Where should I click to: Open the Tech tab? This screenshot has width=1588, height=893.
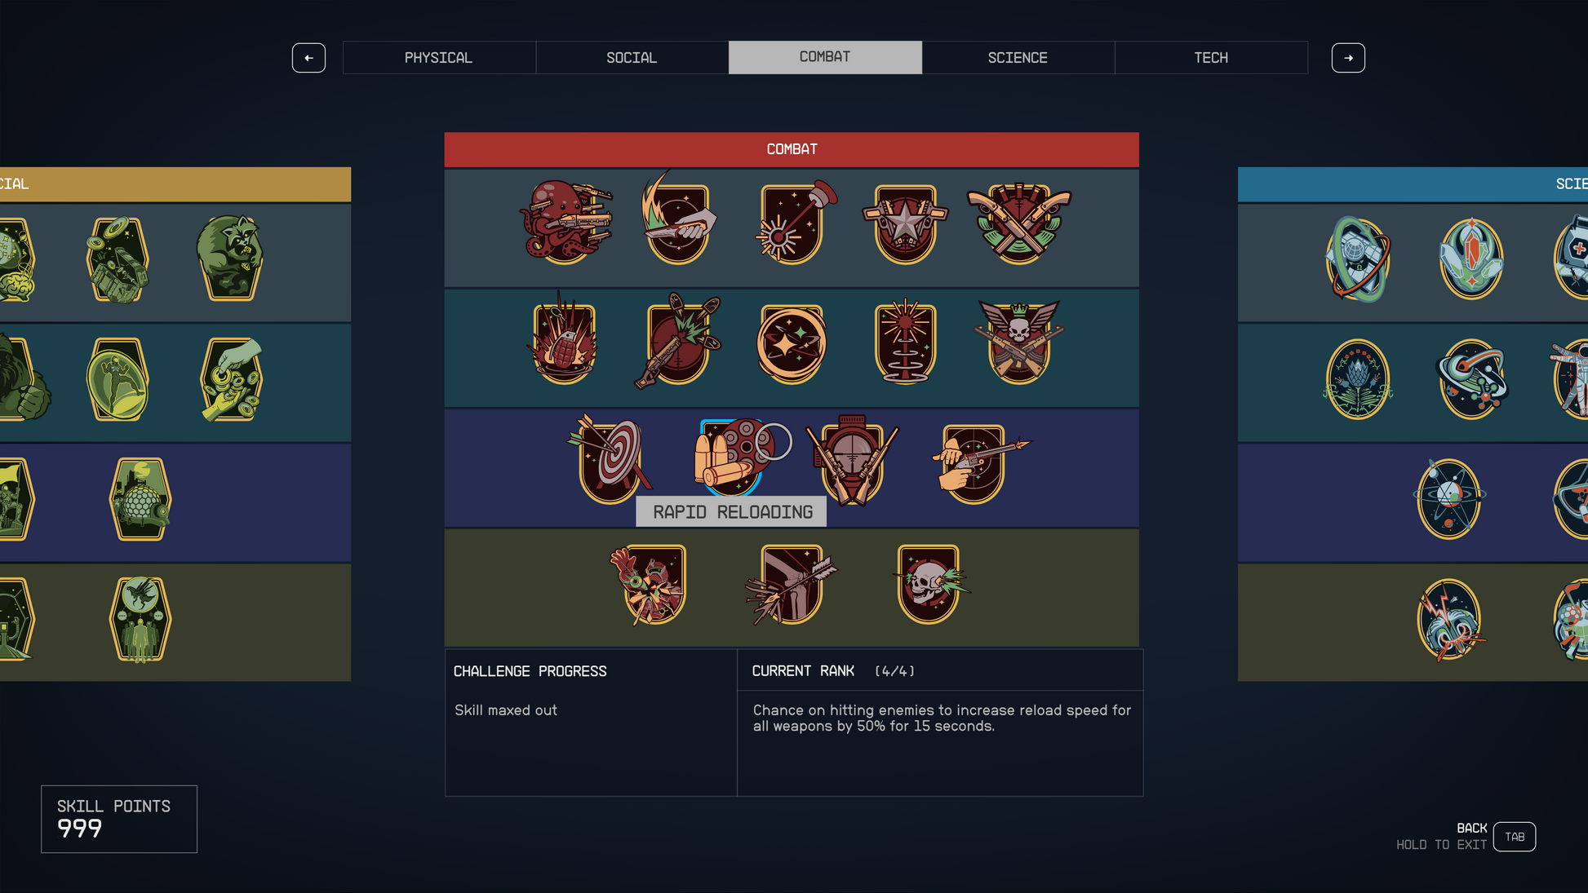1211,58
